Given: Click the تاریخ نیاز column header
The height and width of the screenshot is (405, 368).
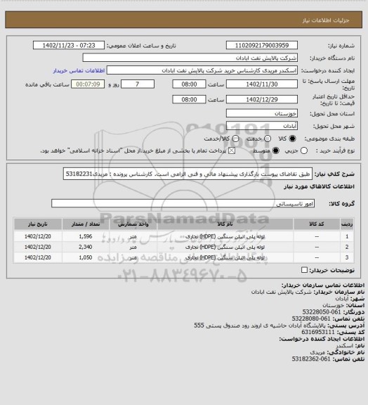Looking at the screenshot, I should pyautogui.click(x=38, y=224).
